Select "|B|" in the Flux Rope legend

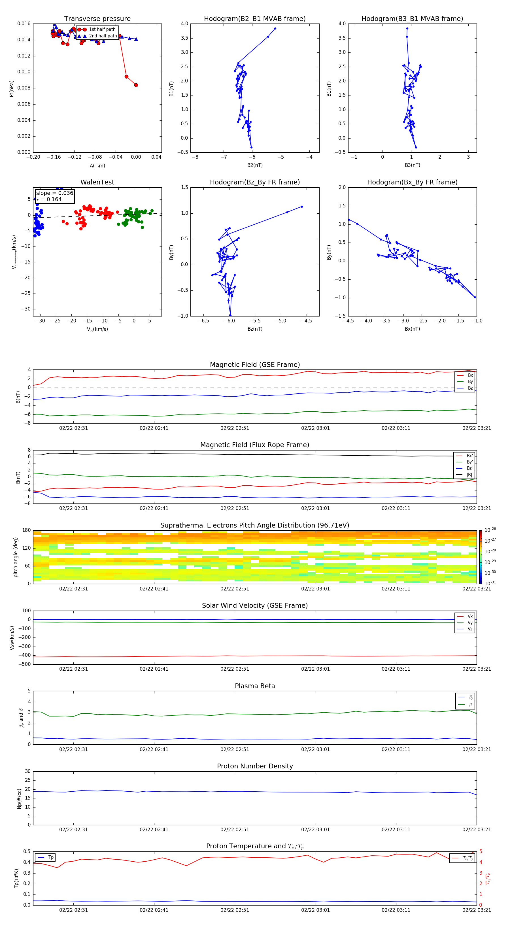pyautogui.click(x=465, y=475)
